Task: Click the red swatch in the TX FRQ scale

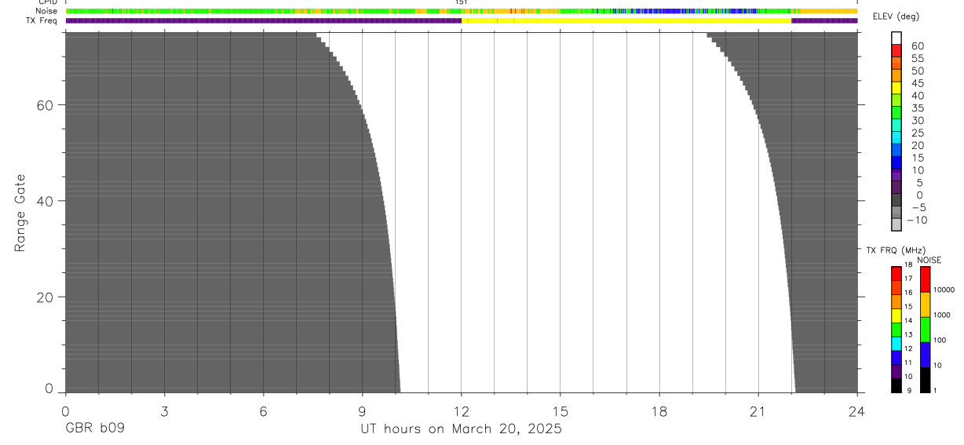Action: (x=896, y=272)
